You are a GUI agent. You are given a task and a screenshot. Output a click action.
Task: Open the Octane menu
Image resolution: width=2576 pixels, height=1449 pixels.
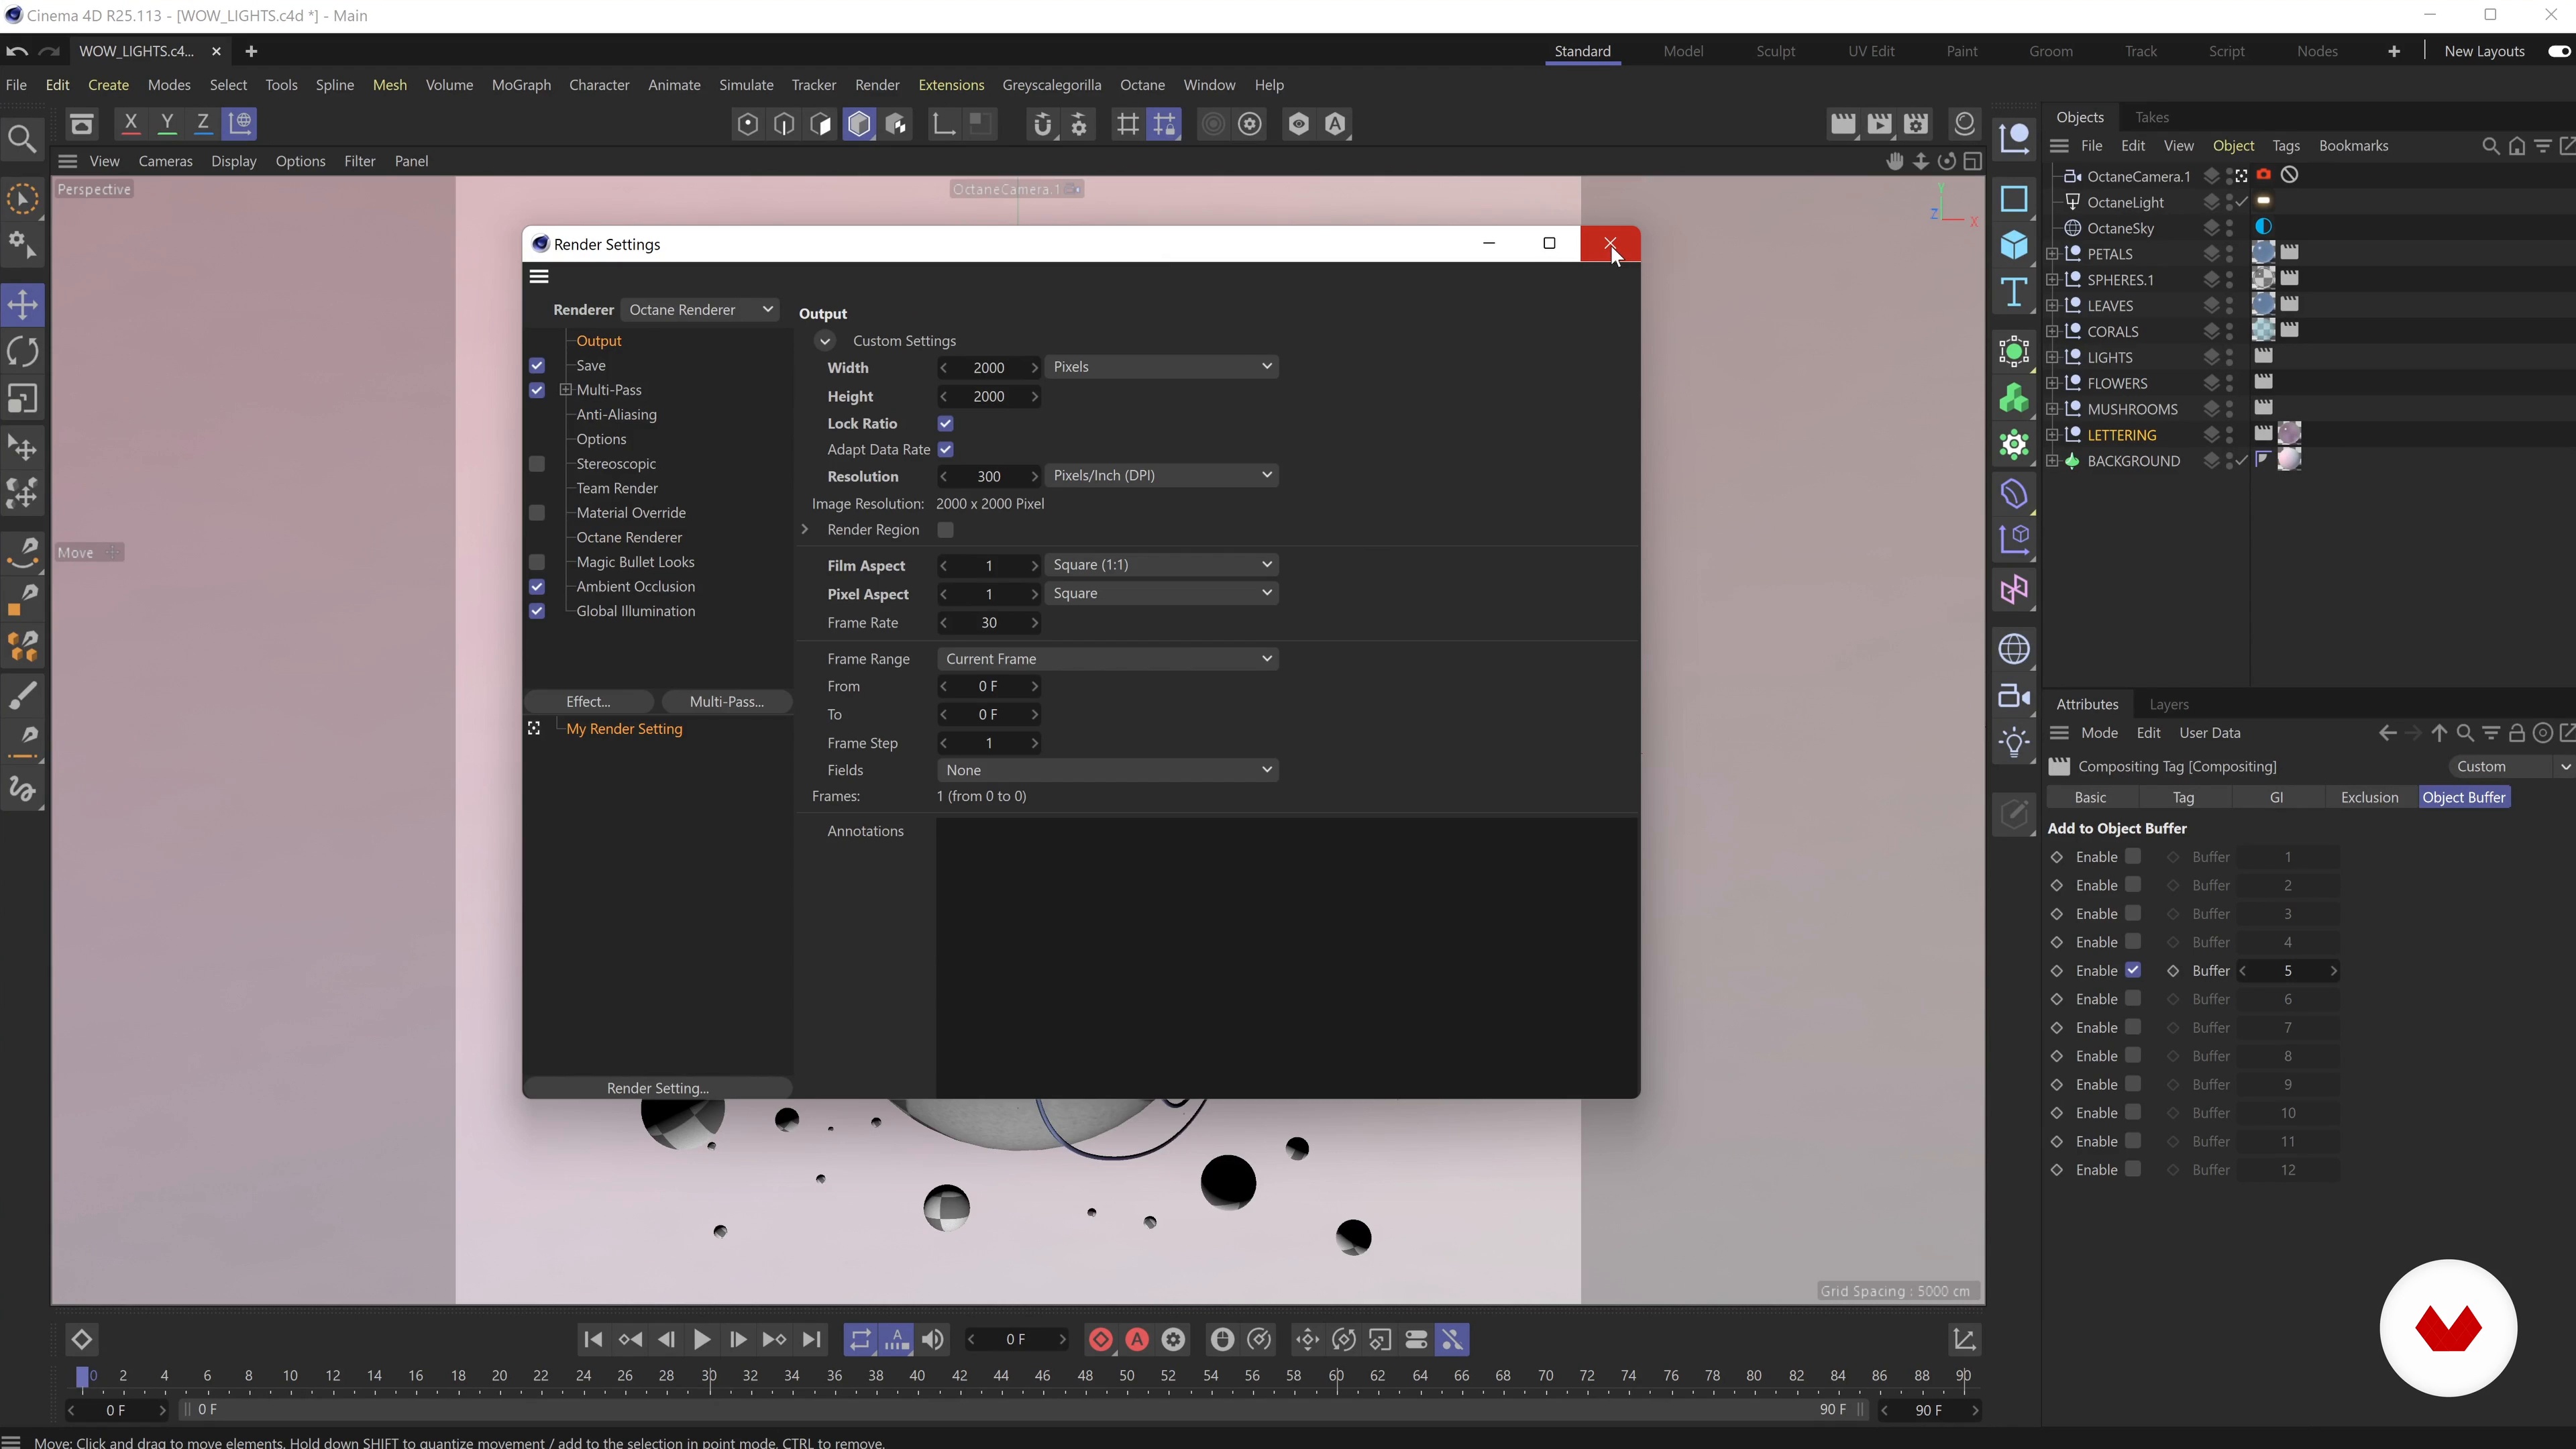(x=1142, y=85)
